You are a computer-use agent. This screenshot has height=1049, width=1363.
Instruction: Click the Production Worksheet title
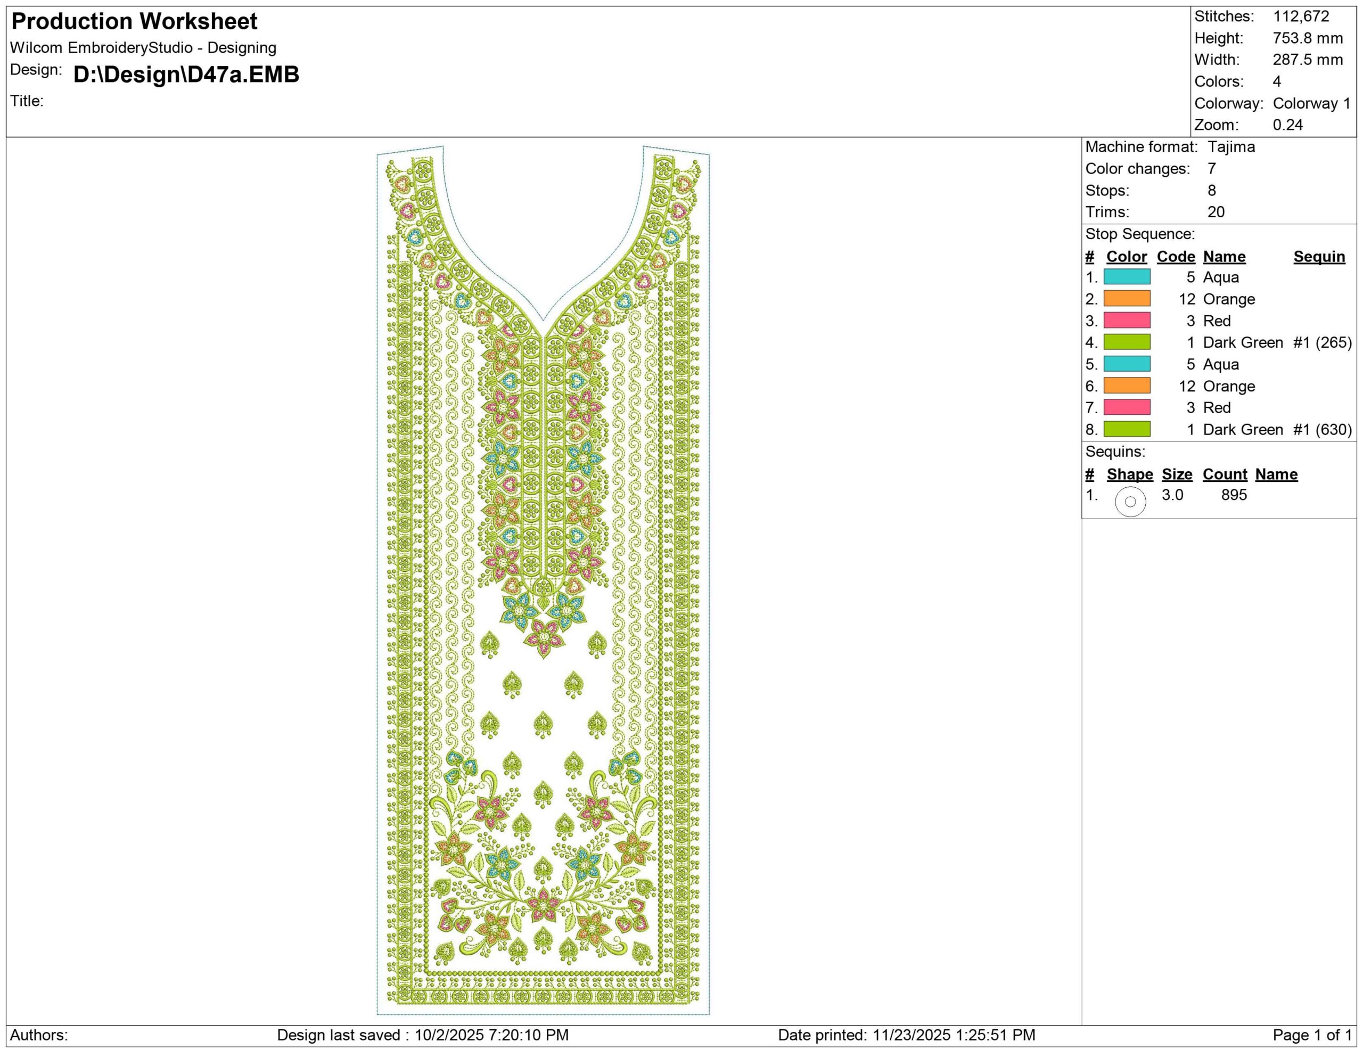[x=134, y=21]
